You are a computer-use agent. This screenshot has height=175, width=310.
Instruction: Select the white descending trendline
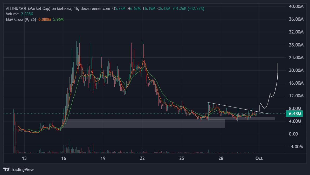[238, 108]
